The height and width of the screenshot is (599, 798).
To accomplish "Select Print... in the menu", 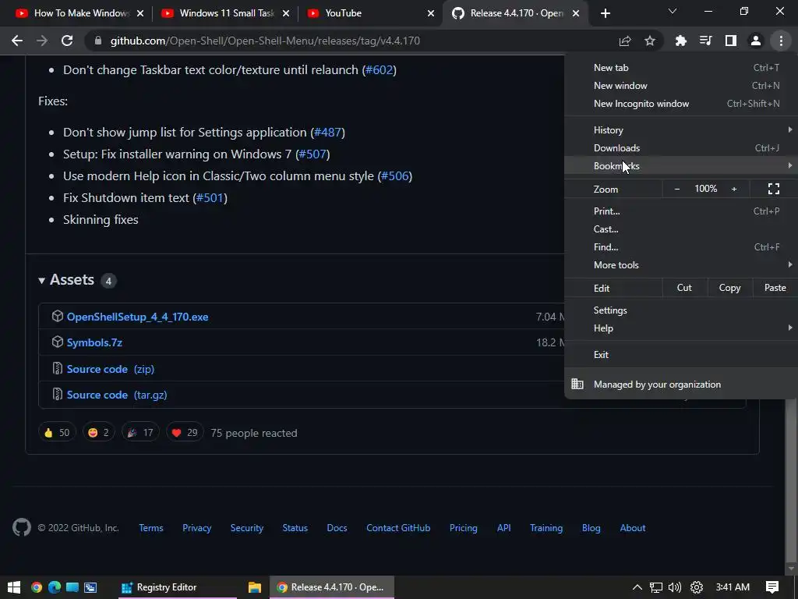I will (681, 211).
